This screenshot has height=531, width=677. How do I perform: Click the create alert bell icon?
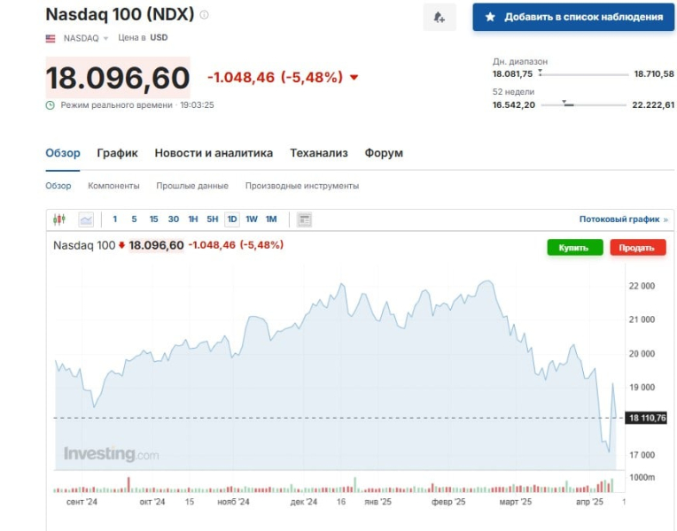[440, 17]
